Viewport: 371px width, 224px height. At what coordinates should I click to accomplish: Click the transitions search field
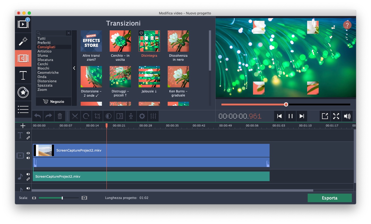51,33
